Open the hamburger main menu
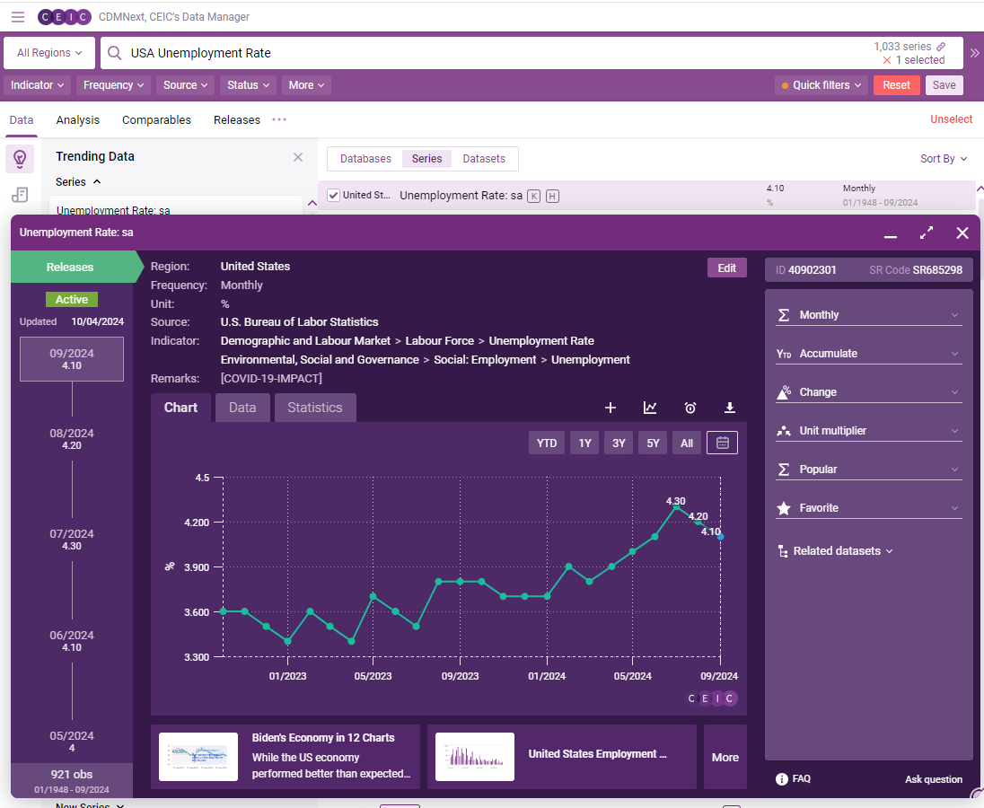984x808 pixels. (x=18, y=17)
